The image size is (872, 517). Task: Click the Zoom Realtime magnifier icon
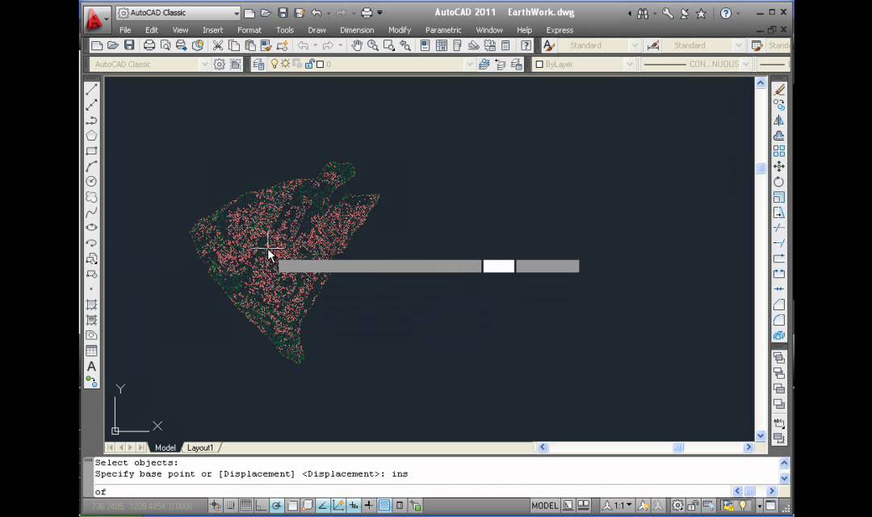(372, 45)
